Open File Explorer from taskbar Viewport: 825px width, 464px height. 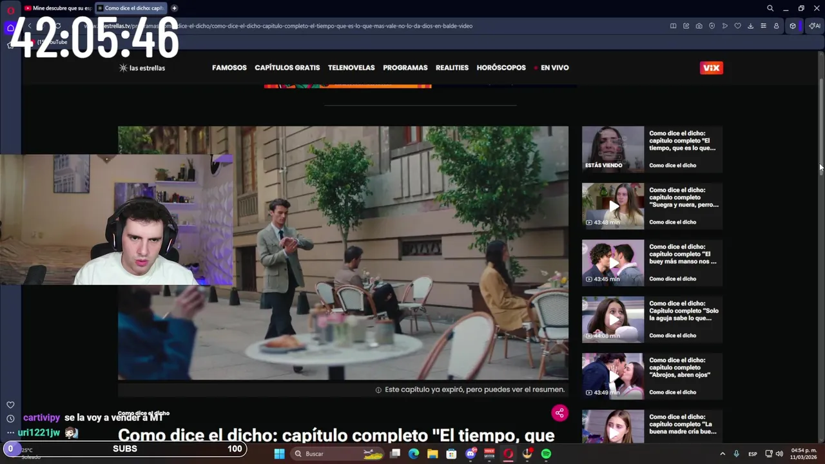click(432, 454)
